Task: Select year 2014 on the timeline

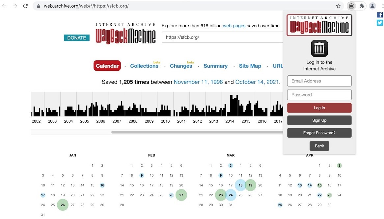Action: [x=230, y=121]
